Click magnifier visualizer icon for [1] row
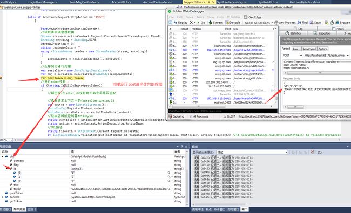 [x=169, y=177]
